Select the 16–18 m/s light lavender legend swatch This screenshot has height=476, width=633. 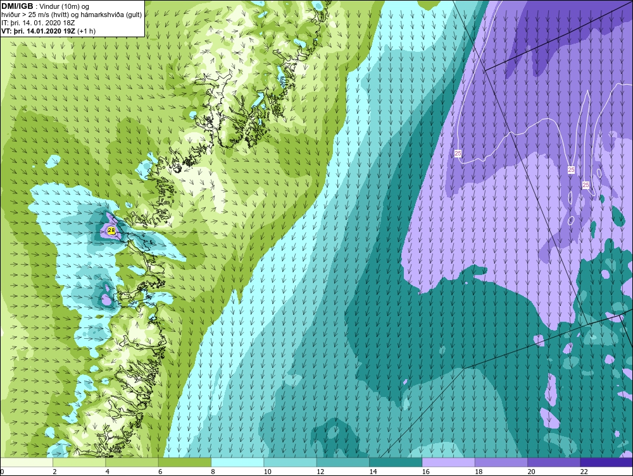[449, 462]
